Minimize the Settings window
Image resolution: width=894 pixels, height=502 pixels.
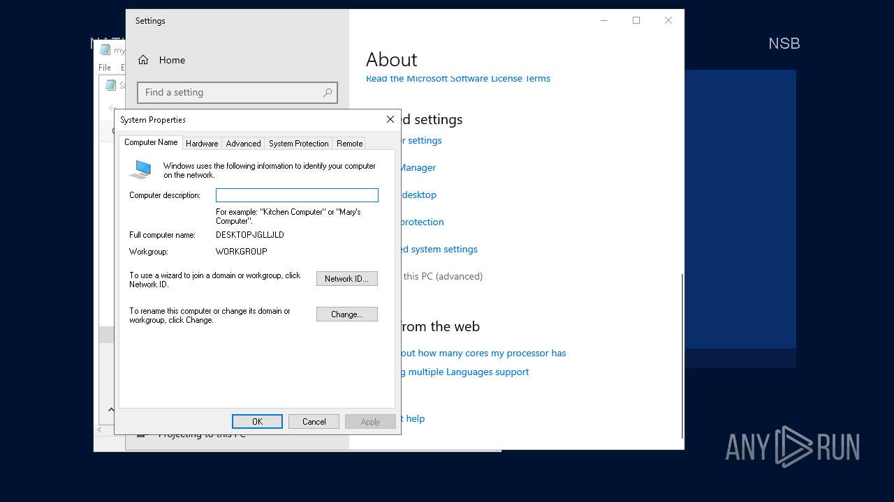(x=604, y=20)
